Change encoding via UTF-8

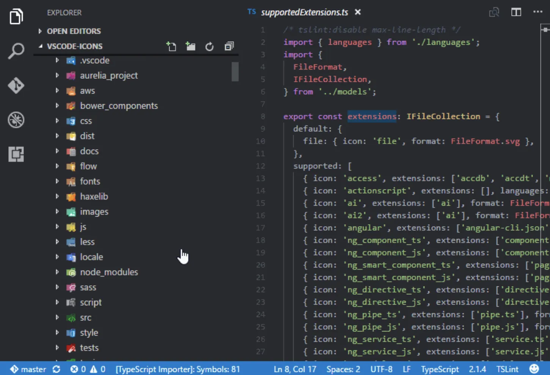[381, 369]
